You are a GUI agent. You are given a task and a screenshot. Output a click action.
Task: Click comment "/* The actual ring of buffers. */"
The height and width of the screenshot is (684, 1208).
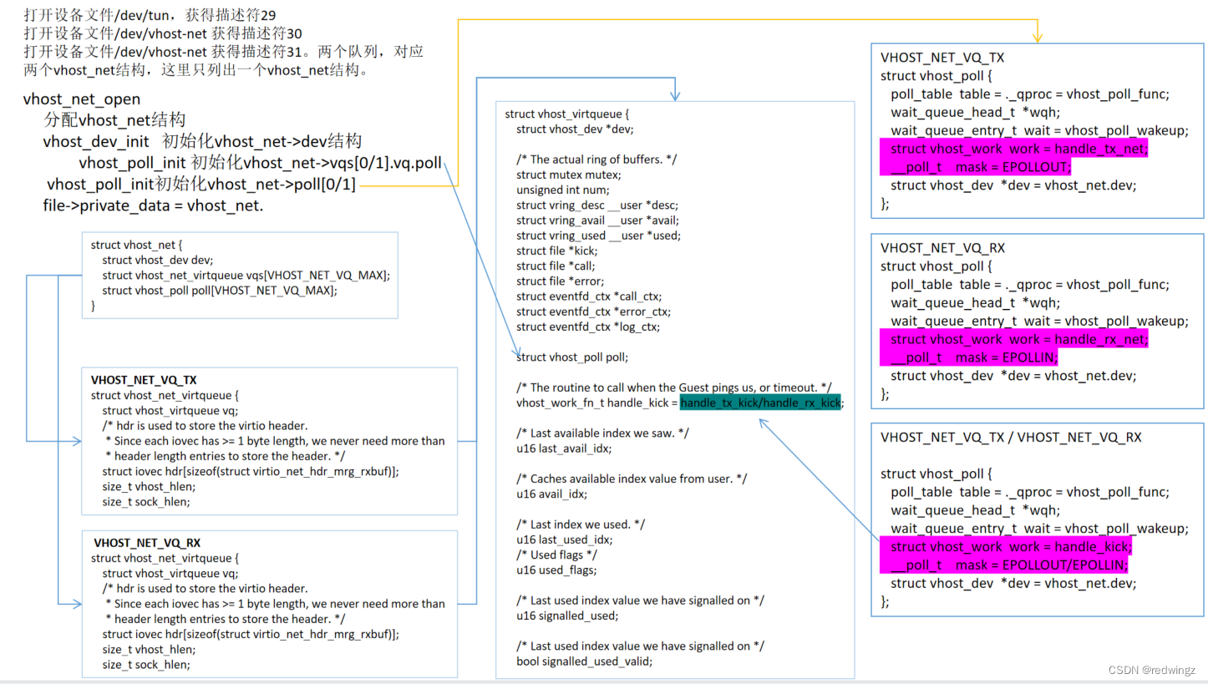coord(597,159)
